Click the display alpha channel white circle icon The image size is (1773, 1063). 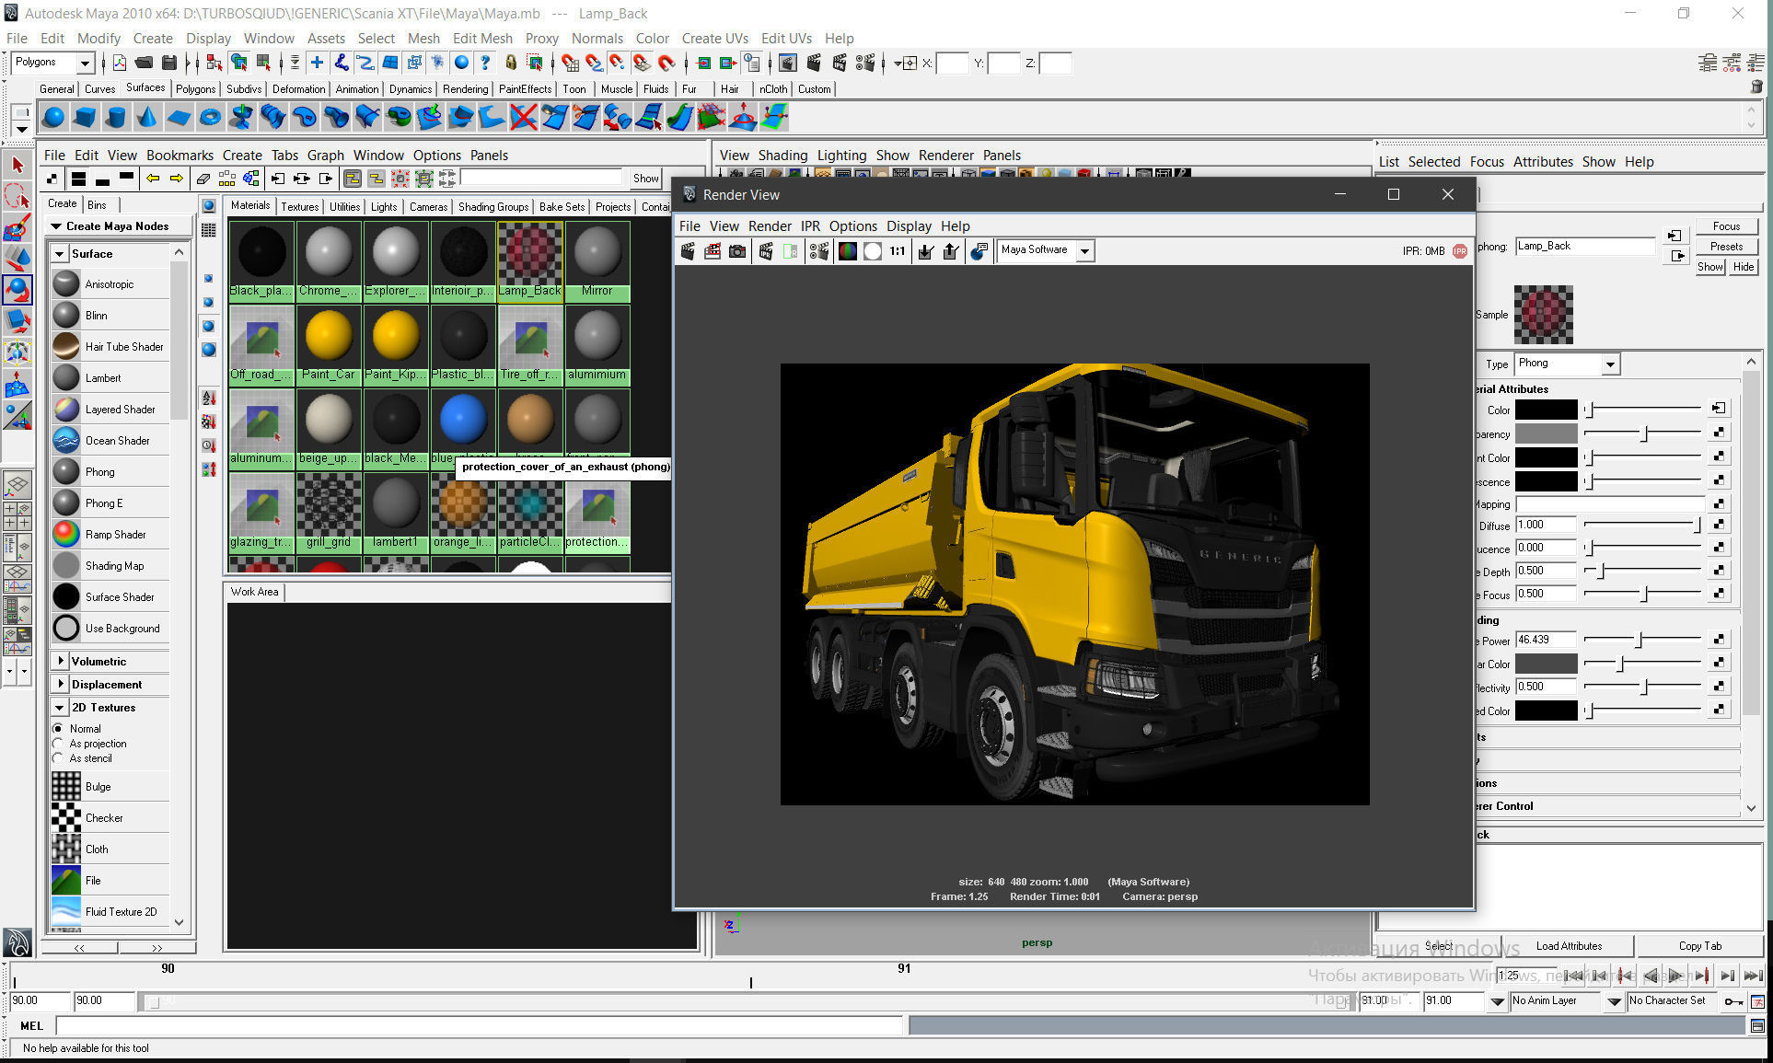pyautogui.click(x=873, y=250)
